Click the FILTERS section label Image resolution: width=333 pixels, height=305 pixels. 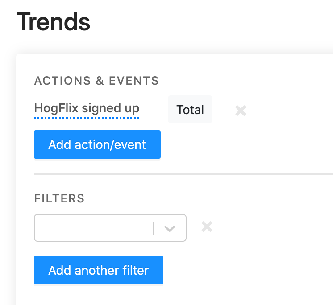click(59, 198)
